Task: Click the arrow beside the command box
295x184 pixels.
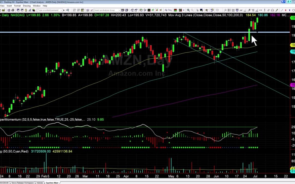Action: click(64, 10)
